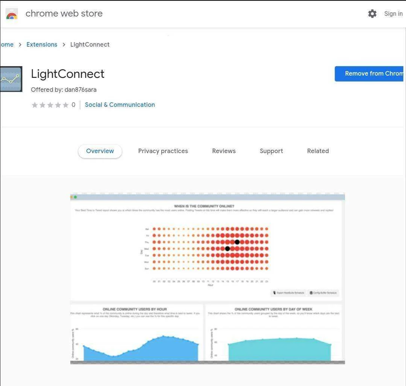Open the Extensions breadcrumb link
Screen dimensions: 406x386
tap(42, 44)
